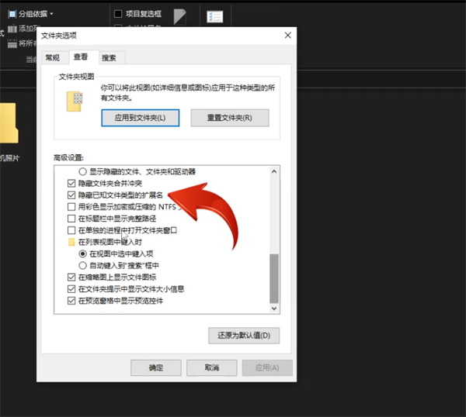
Task: Close the 文件夹选项 dialog
Action: point(288,35)
